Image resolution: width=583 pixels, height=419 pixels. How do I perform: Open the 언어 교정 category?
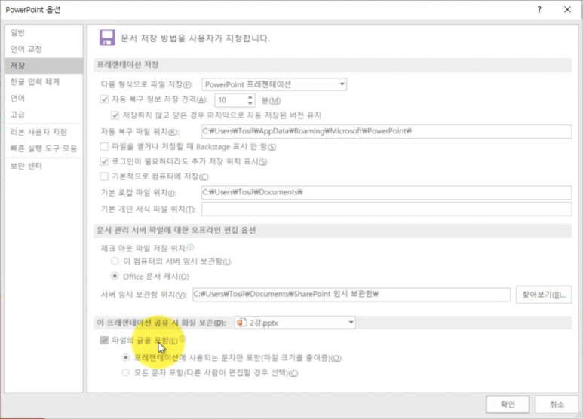[44, 49]
